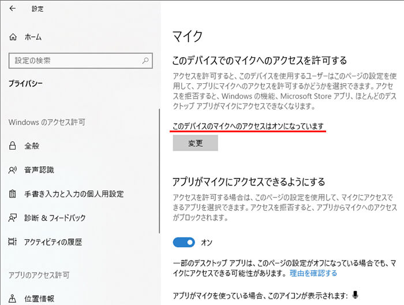Click the アプリのアクセス許可 header
The height and width of the screenshot is (305, 404).
click(39, 275)
